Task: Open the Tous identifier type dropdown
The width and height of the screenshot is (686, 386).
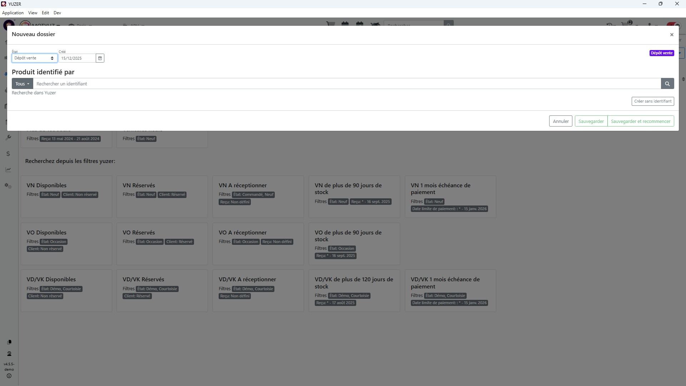Action: click(22, 84)
